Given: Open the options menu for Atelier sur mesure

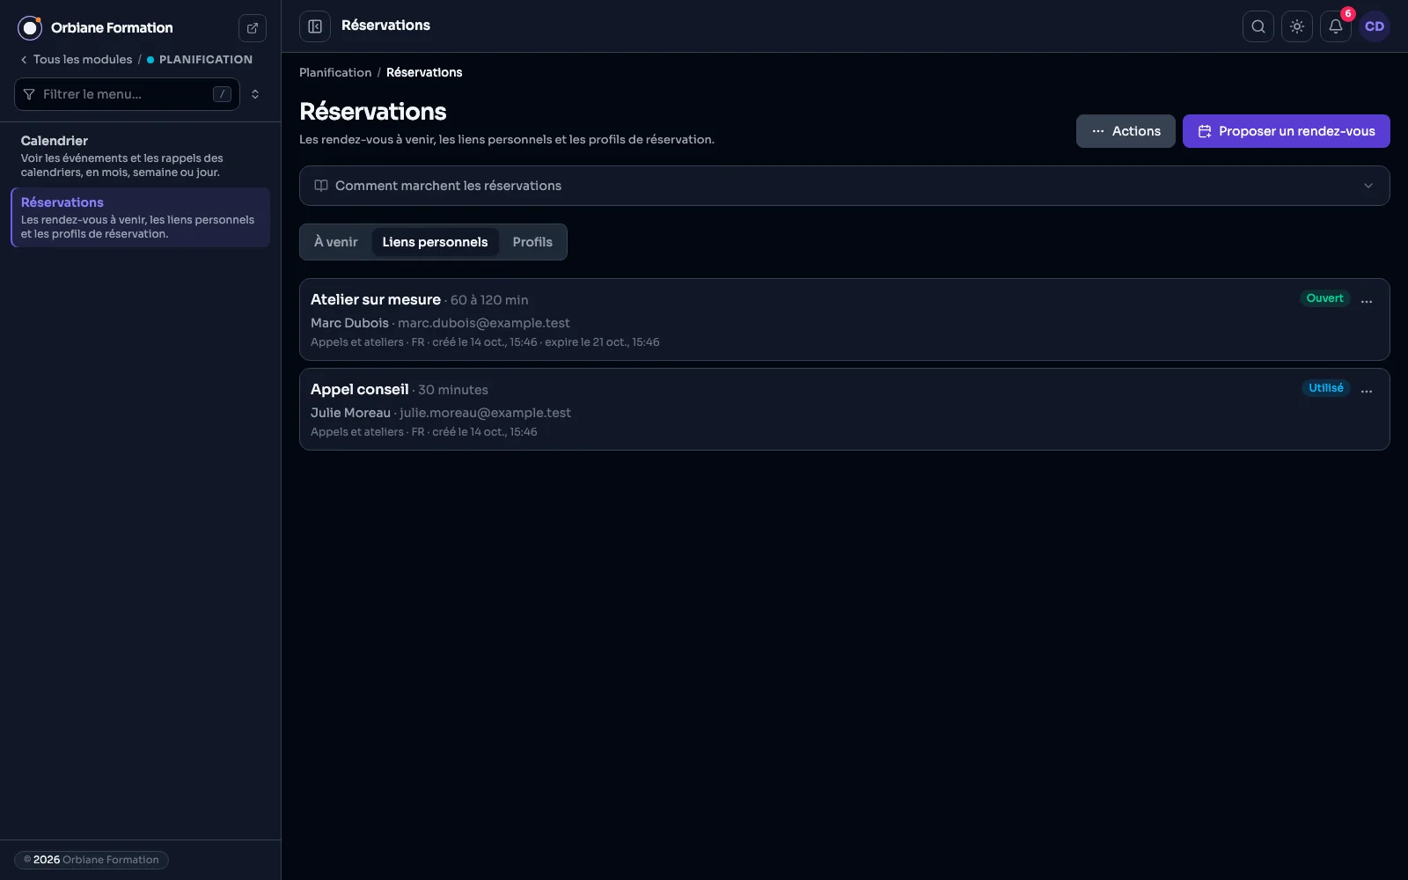Looking at the screenshot, I should point(1367,301).
